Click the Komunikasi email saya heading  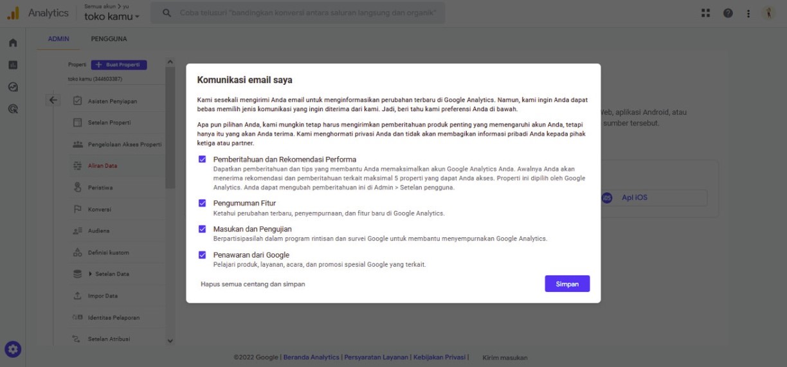[x=244, y=80]
